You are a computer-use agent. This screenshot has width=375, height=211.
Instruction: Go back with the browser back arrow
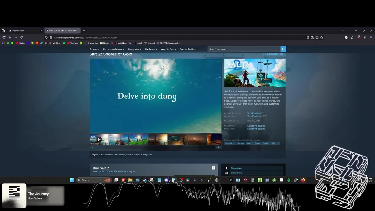pos(10,38)
